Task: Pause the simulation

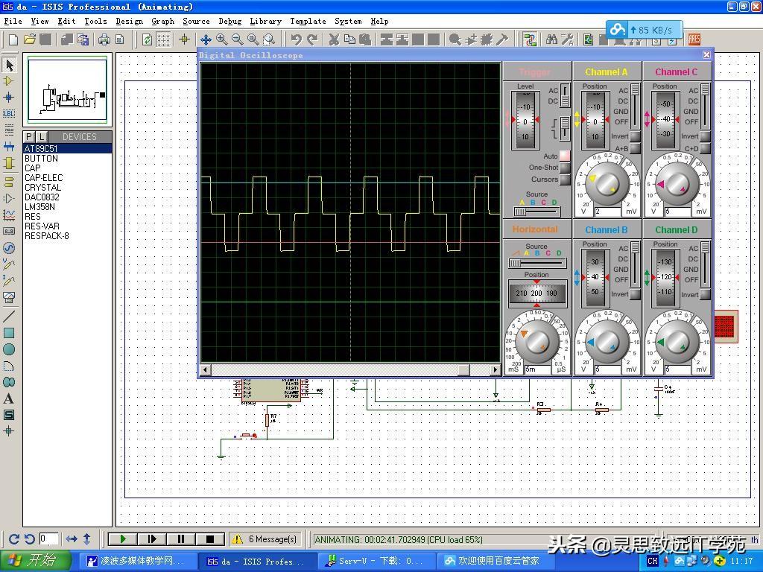Action: tap(180, 539)
